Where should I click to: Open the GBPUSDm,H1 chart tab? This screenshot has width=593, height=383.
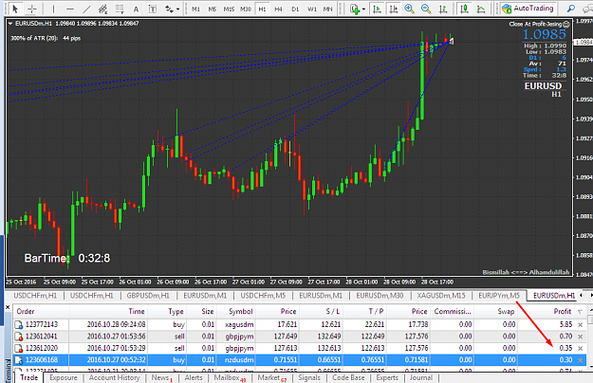point(148,296)
